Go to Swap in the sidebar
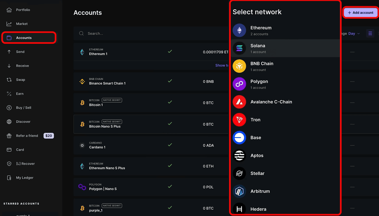Screen dimensions: 379x216 pos(21,80)
